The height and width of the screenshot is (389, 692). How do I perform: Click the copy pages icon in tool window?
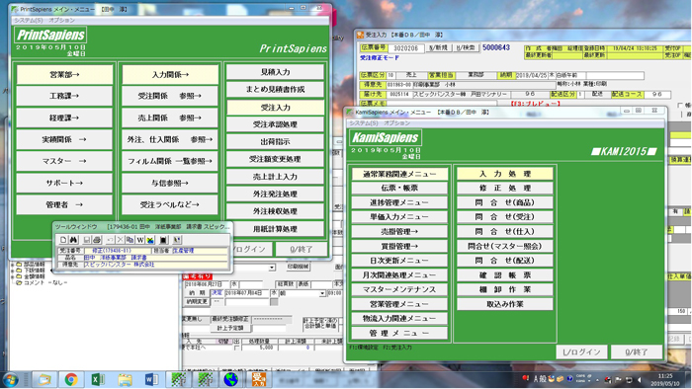pyautogui.click(x=130, y=240)
